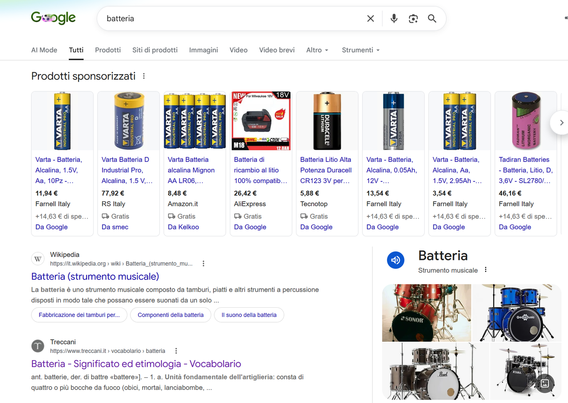Click in the search box containing batteria
The height and width of the screenshot is (403, 568).
tap(231, 19)
